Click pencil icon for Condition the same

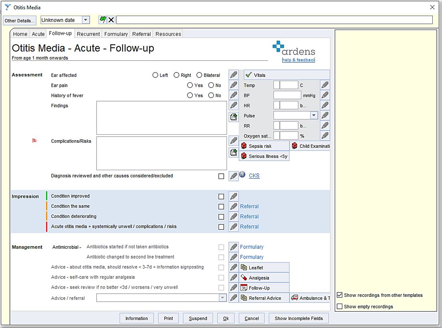click(x=233, y=207)
